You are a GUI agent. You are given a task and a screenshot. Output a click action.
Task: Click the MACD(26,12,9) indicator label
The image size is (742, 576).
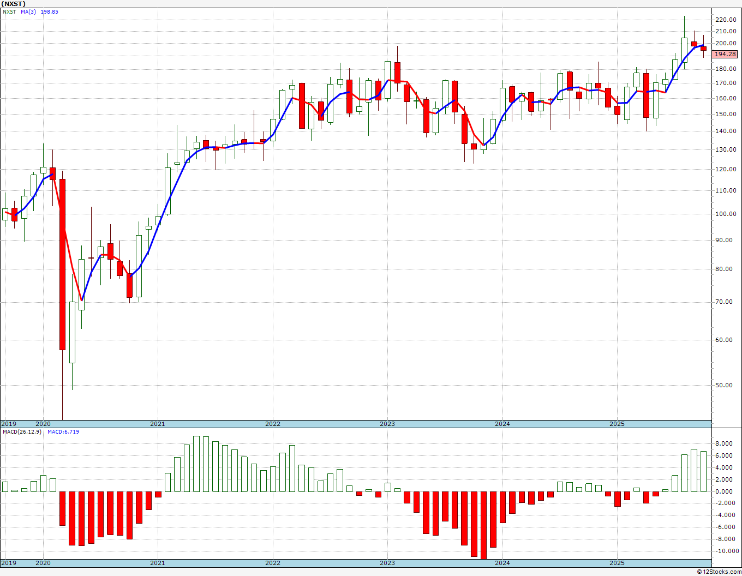(22, 431)
